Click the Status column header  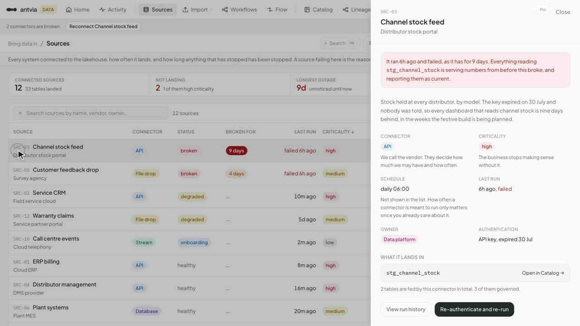(x=186, y=132)
